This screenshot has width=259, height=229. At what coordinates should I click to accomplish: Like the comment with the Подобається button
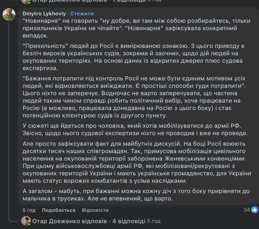59,210
